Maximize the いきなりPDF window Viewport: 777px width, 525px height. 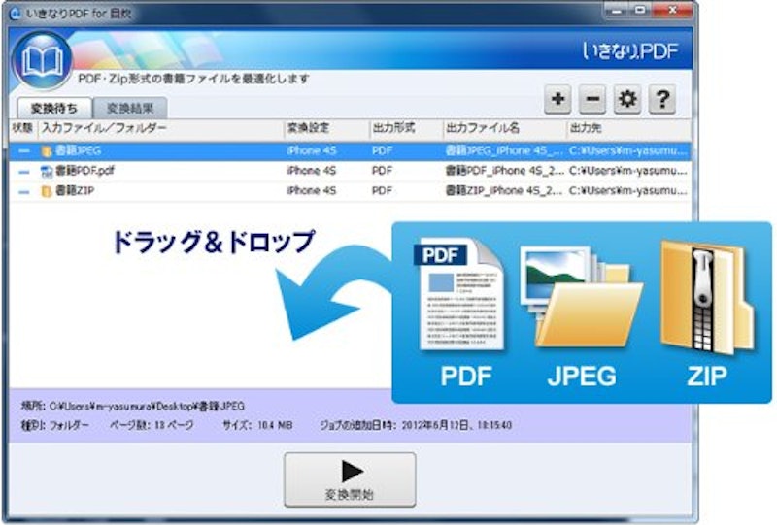coord(640,11)
